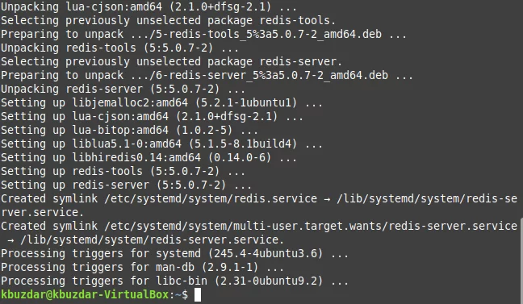Click the /lib/systemd/system/redis-server.service. path on last symlink line
523x304 pixels.
coord(152,240)
